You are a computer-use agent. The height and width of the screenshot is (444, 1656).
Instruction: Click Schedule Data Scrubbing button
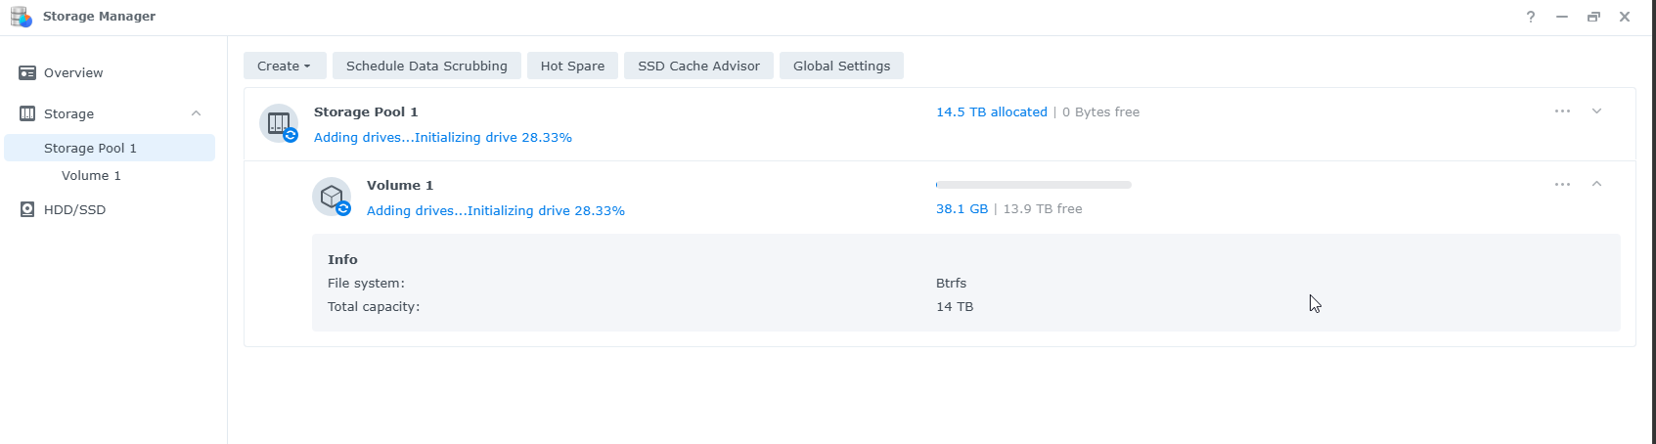(426, 66)
